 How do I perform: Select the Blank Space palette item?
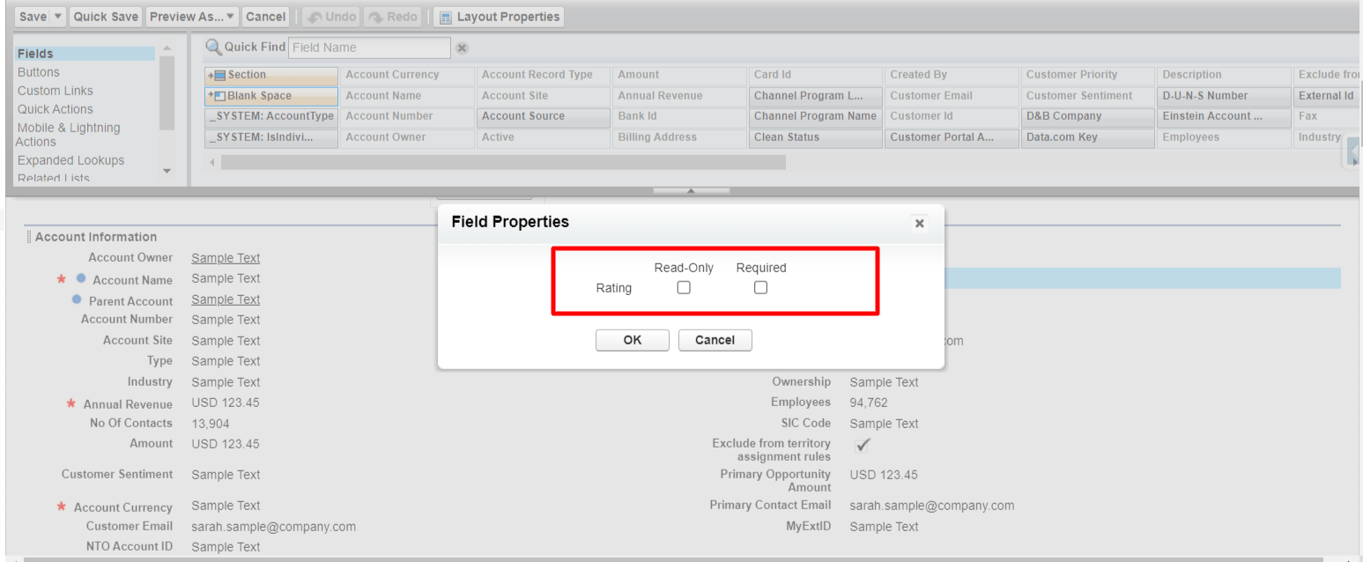tap(271, 96)
